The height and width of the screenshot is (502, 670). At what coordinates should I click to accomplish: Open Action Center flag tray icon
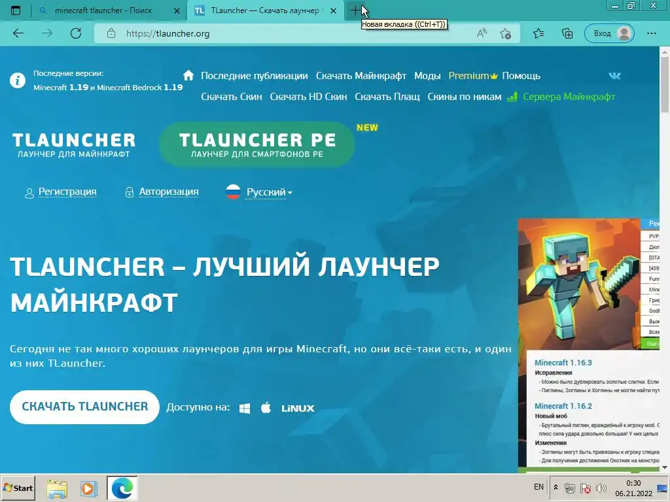click(x=586, y=488)
